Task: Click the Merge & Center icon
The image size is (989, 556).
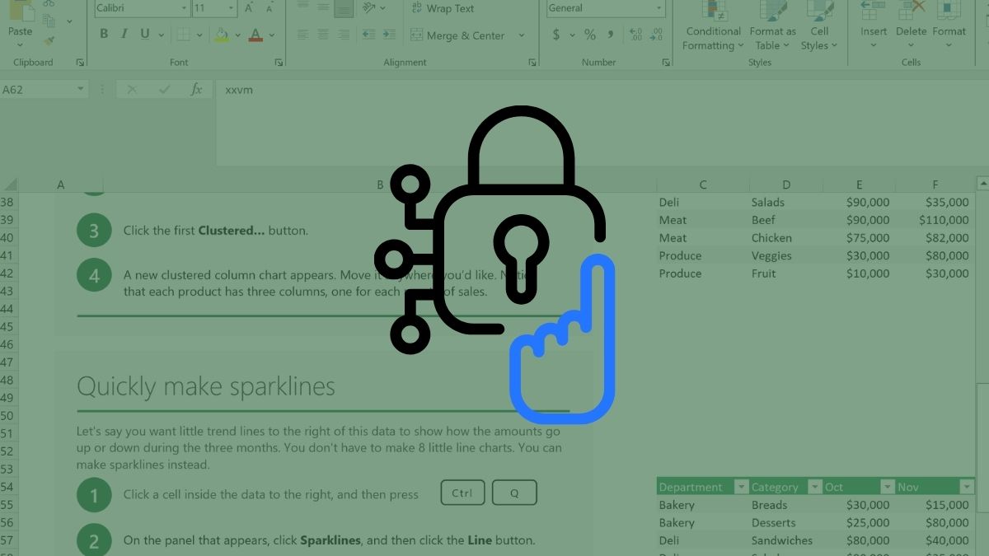Action: (416, 35)
